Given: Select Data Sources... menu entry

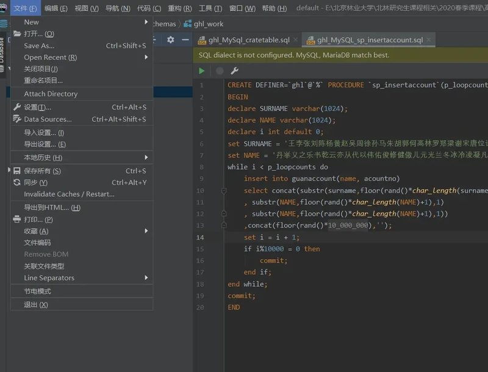Looking at the screenshot, I should tap(48, 119).
